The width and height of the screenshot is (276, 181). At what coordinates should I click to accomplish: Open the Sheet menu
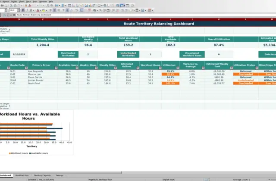[x=22, y=1]
